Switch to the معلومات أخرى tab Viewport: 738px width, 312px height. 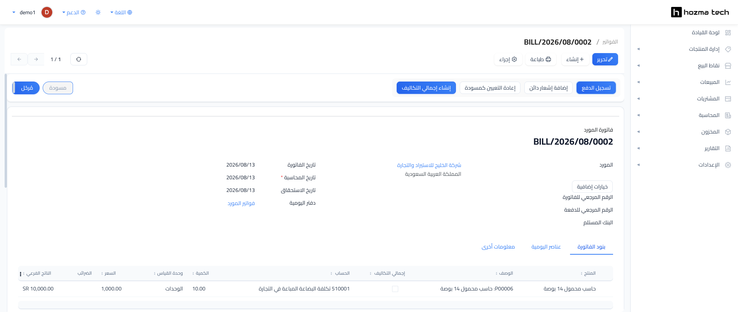(x=498, y=247)
